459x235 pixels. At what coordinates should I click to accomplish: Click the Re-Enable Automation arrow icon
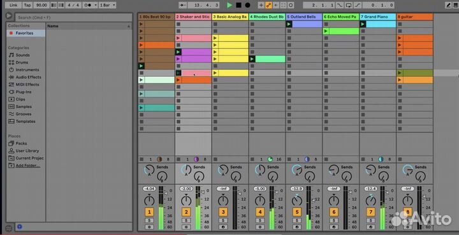(x=276, y=5)
